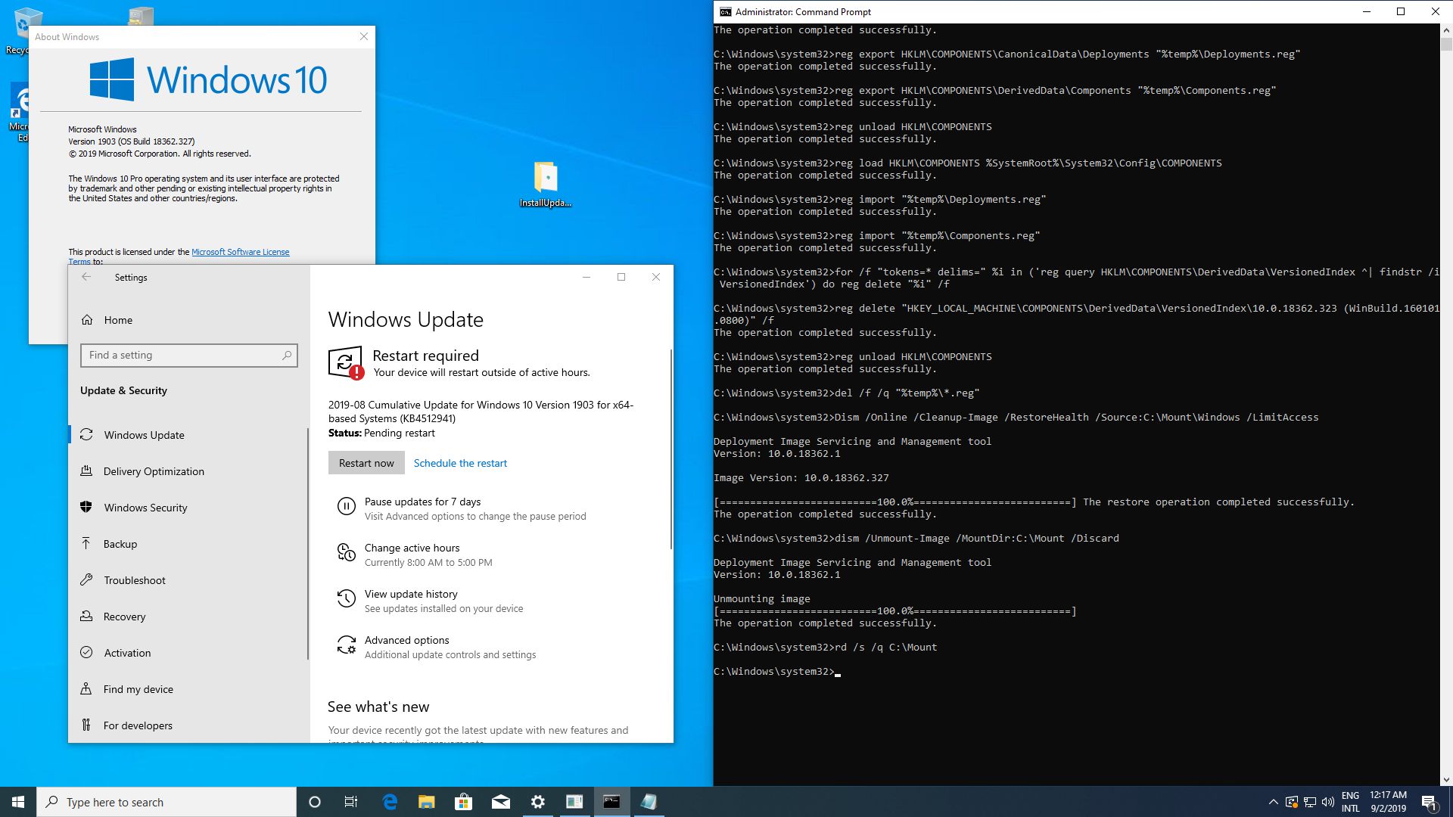The height and width of the screenshot is (817, 1453).
Task: Click the Advanced options gear-sync icon
Action: click(346, 645)
